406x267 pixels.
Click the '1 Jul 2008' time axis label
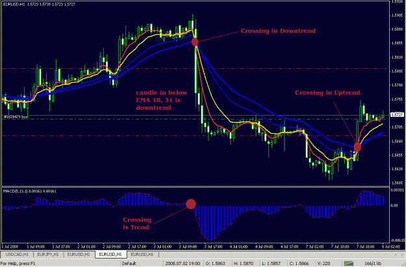coord(10,247)
